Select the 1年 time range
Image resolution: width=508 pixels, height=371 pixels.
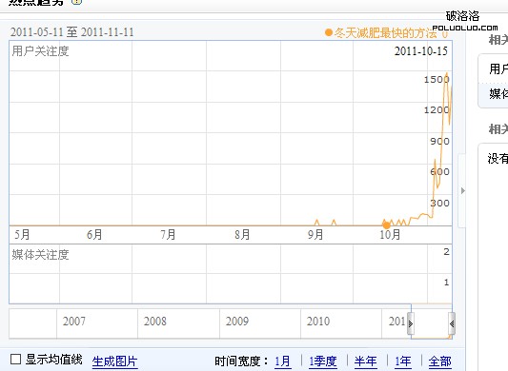[x=403, y=361]
